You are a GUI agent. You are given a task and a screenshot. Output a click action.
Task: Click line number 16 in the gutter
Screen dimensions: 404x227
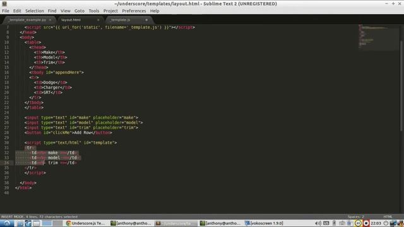click(x=6, y=73)
